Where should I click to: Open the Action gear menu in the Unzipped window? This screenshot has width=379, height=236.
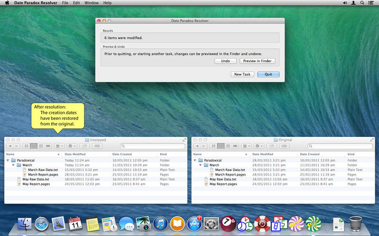click(72, 146)
